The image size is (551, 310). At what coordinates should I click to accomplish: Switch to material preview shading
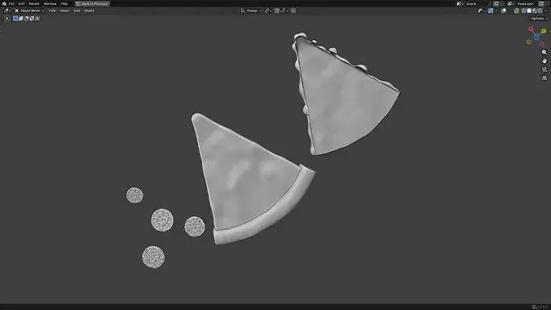point(535,11)
